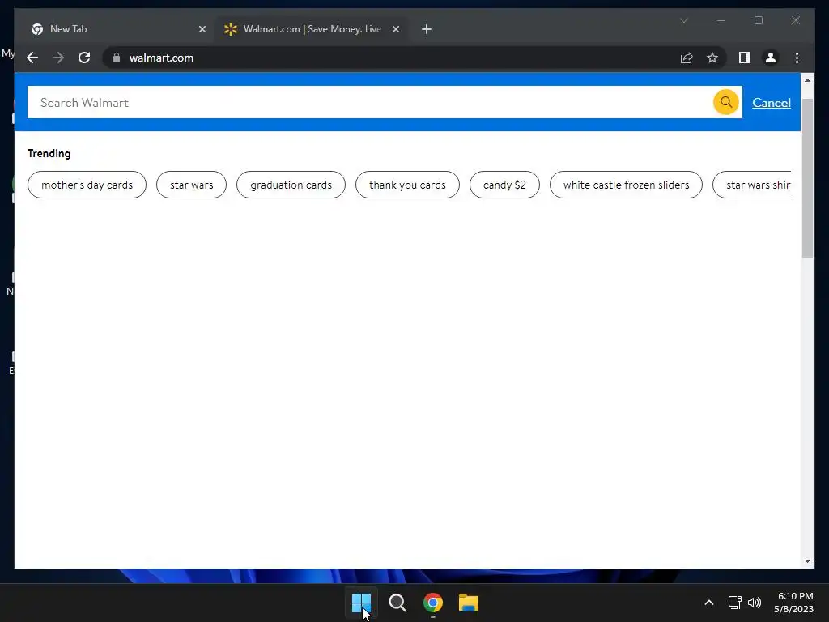Open Windows taskbar search
Viewport: 829px width, 622px height.
397,603
